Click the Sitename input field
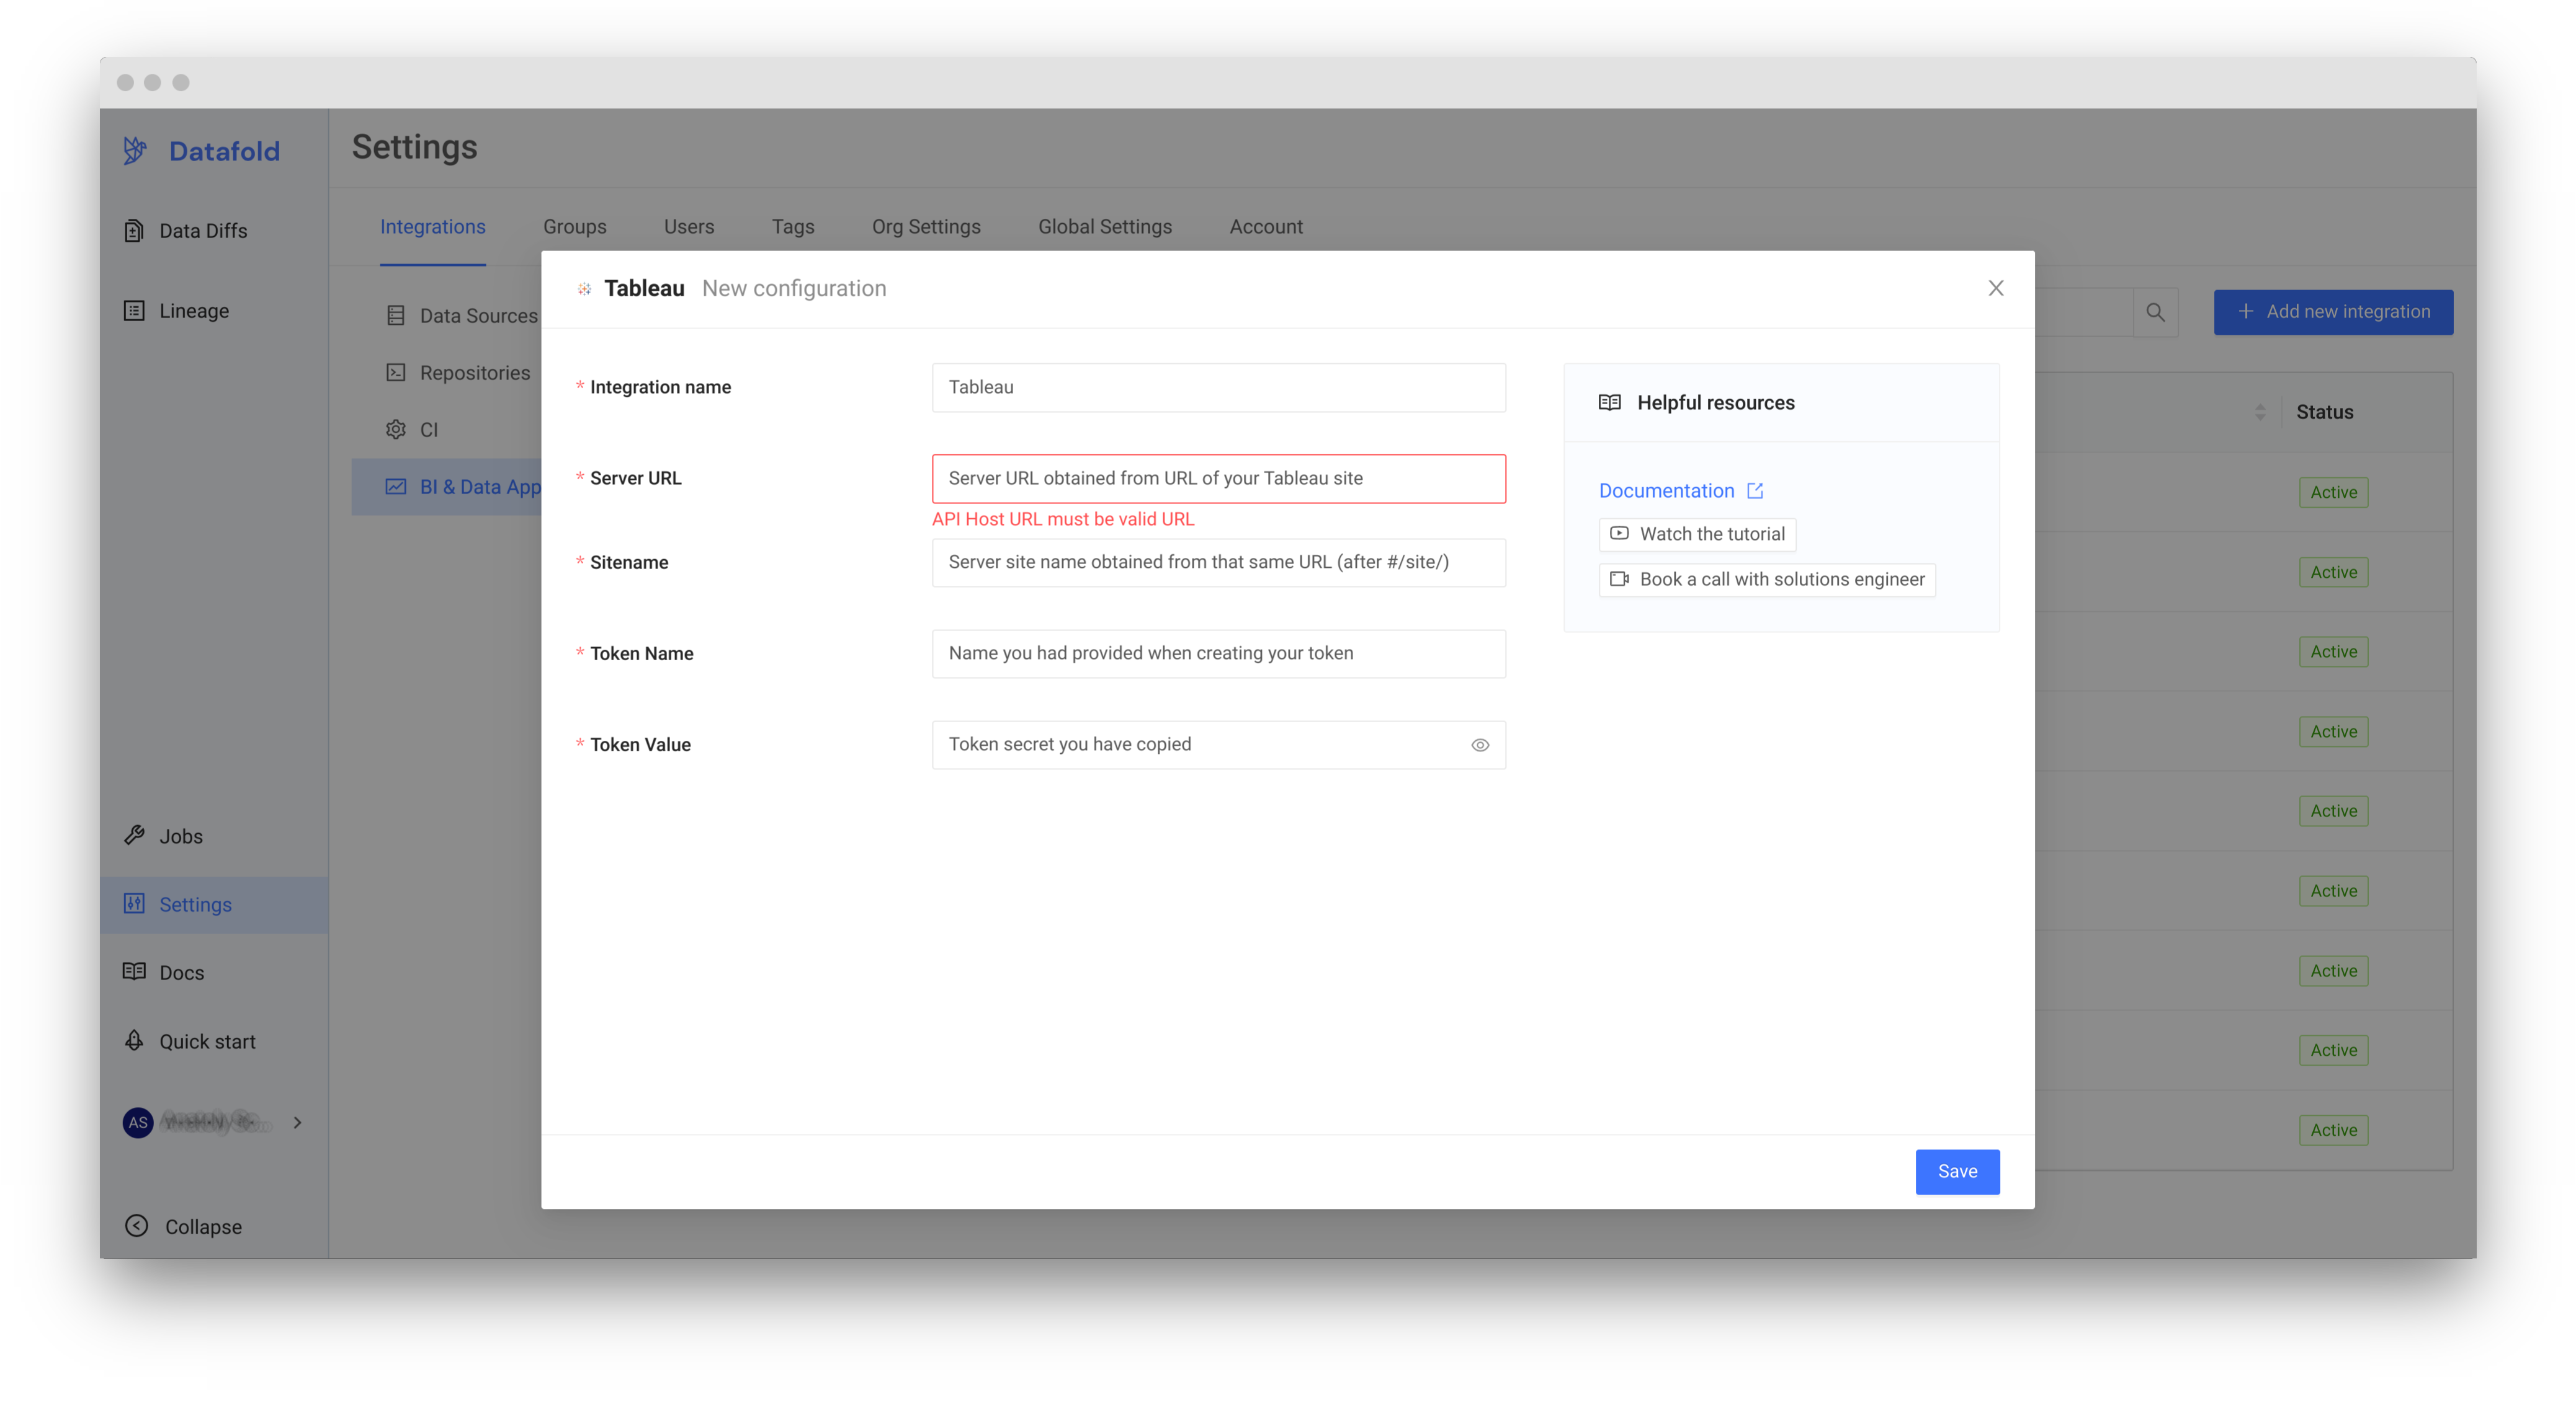 1218,563
